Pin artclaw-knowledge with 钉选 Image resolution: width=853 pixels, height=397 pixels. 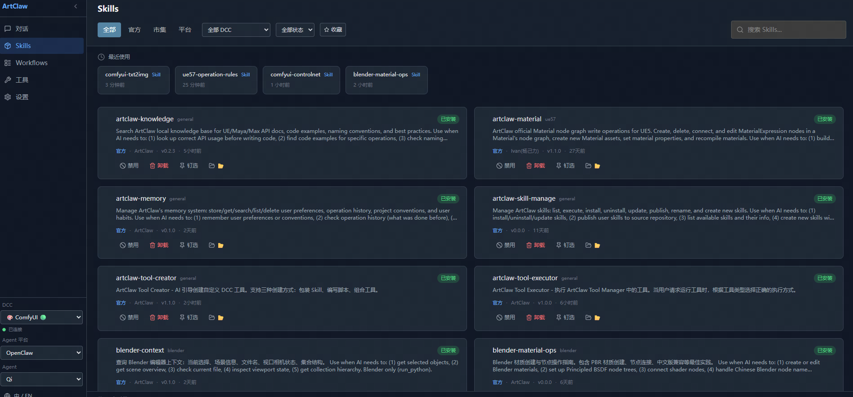189,166
